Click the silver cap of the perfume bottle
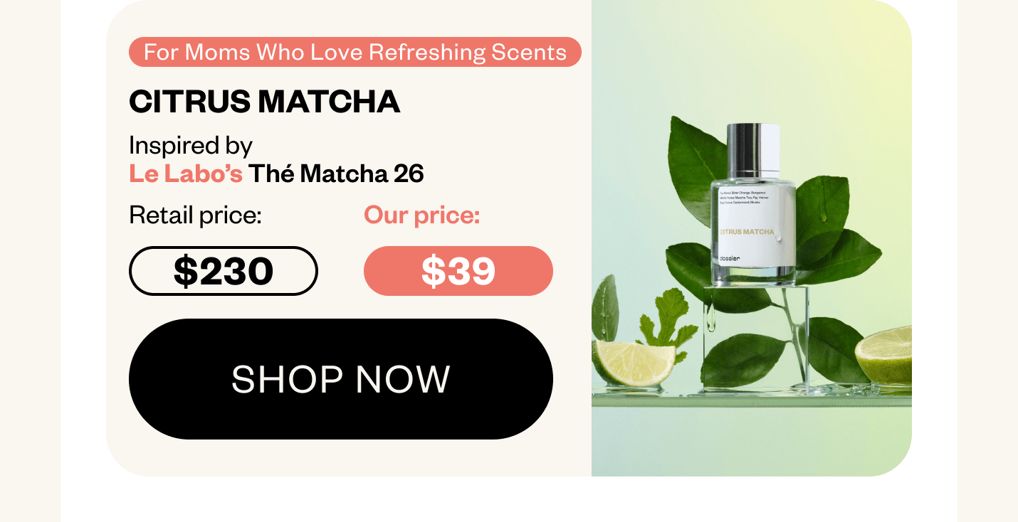1018x522 pixels. (753, 150)
